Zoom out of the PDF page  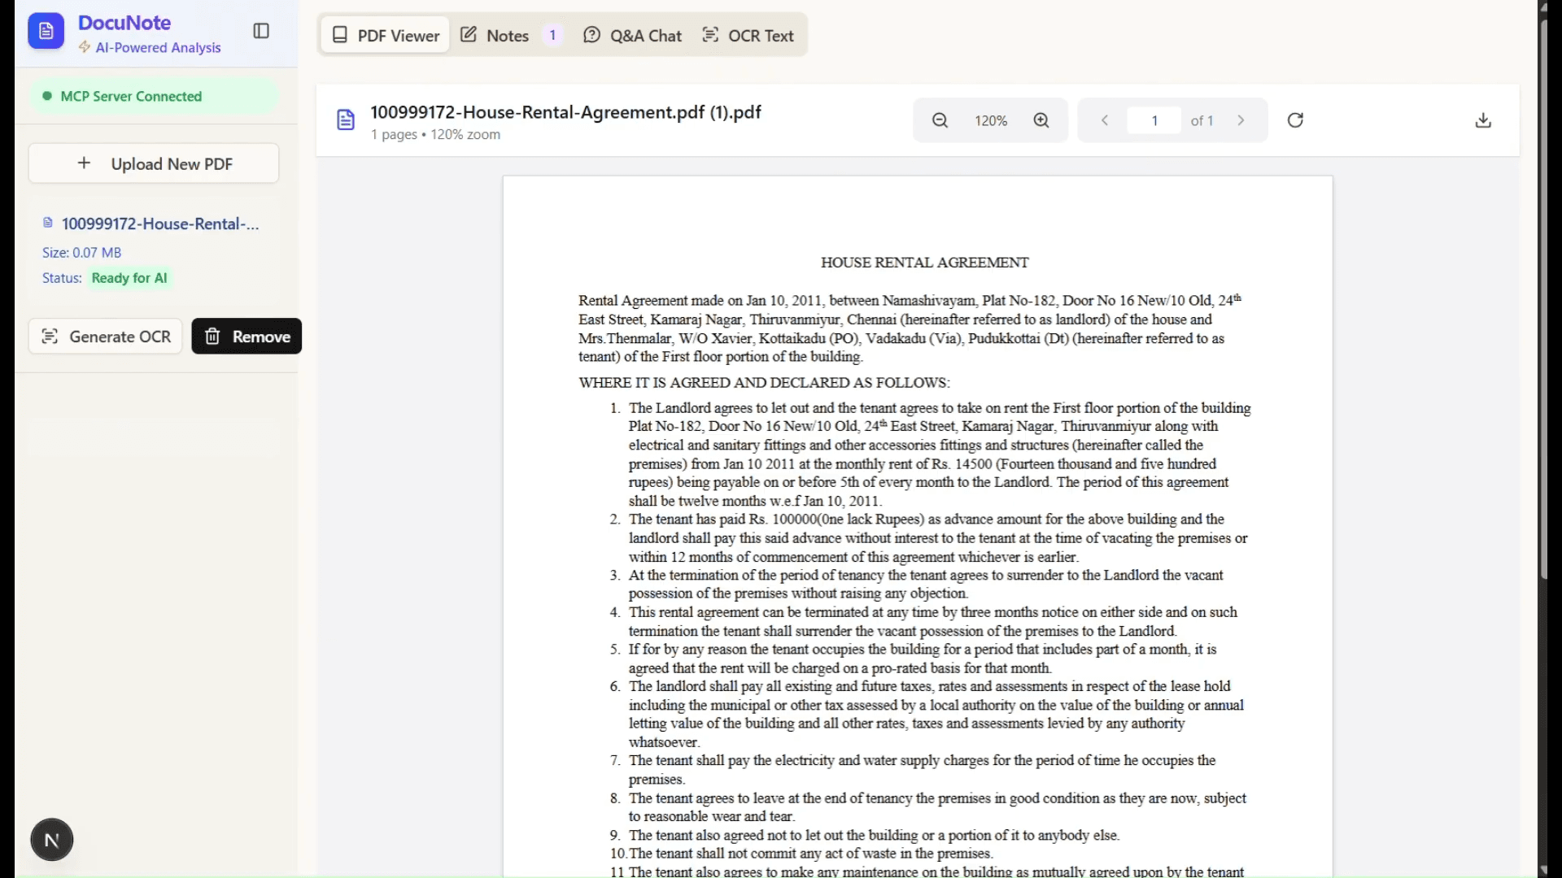pyautogui.click(x=940, y=120)
